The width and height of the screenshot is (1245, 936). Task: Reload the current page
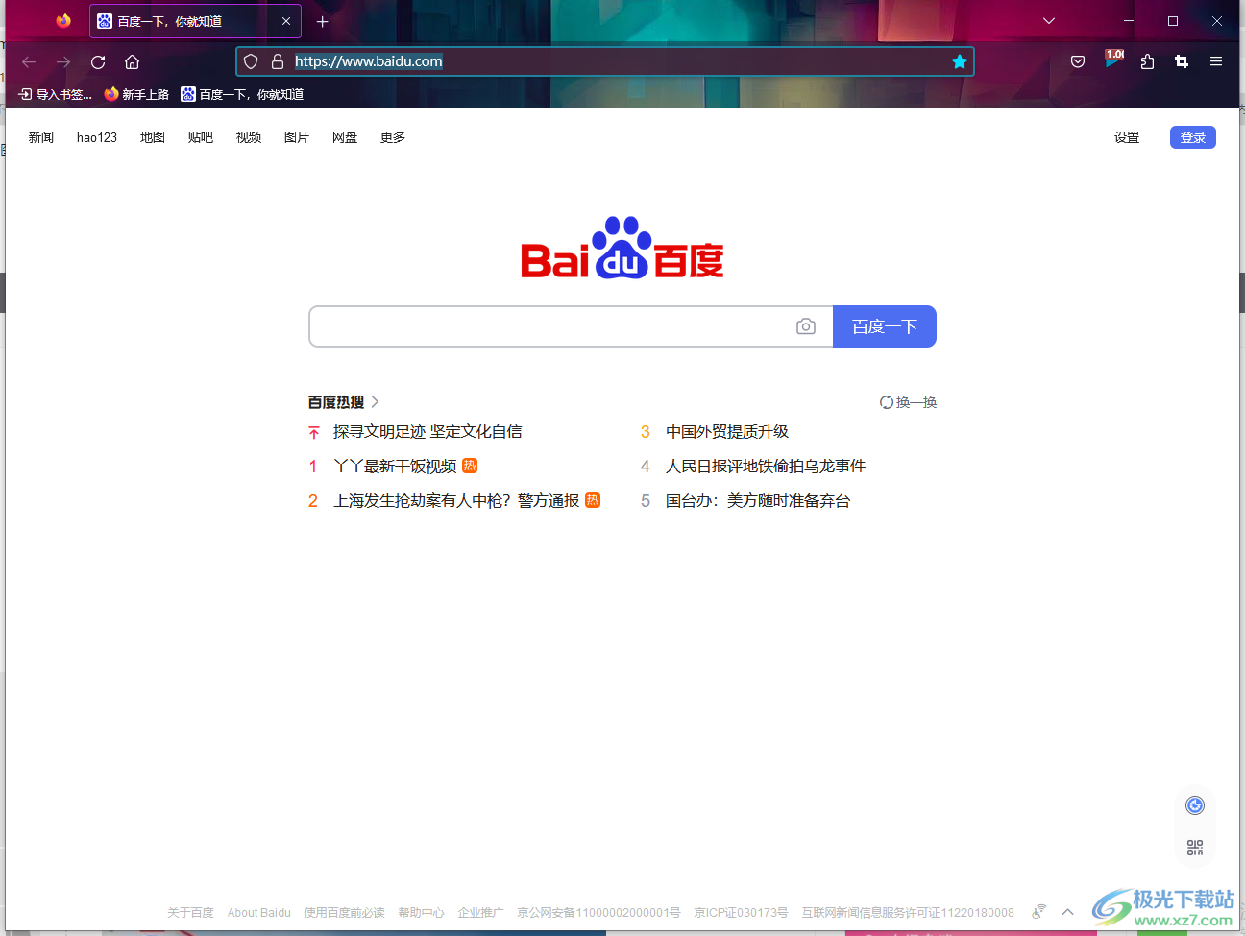(98, 61)
